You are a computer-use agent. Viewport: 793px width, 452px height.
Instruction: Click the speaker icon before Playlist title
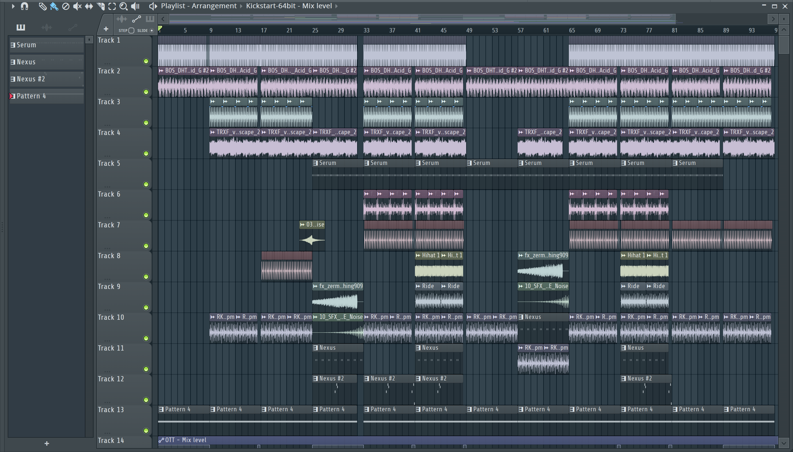[x=153, y=6]
